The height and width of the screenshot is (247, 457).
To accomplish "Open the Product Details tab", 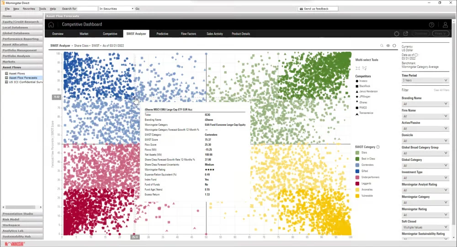I will [241, 34].
